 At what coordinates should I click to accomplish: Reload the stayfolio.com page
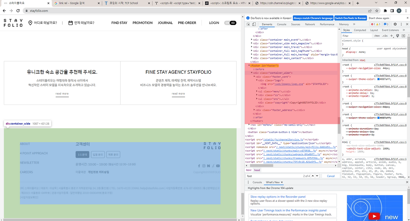(19, 11)
